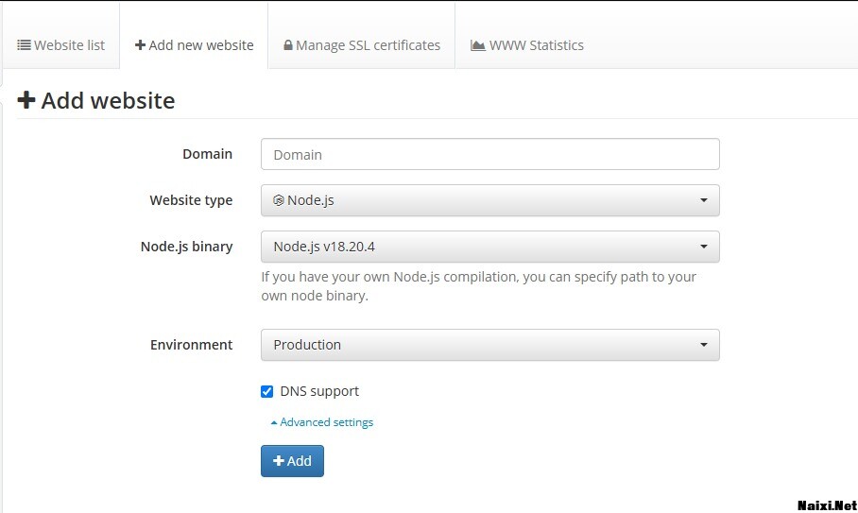Image resolution: width=858 pixels, height=513 pixels.
Task: Uncheck the DNS support checkbox
Action: click(x=267, y=391)
